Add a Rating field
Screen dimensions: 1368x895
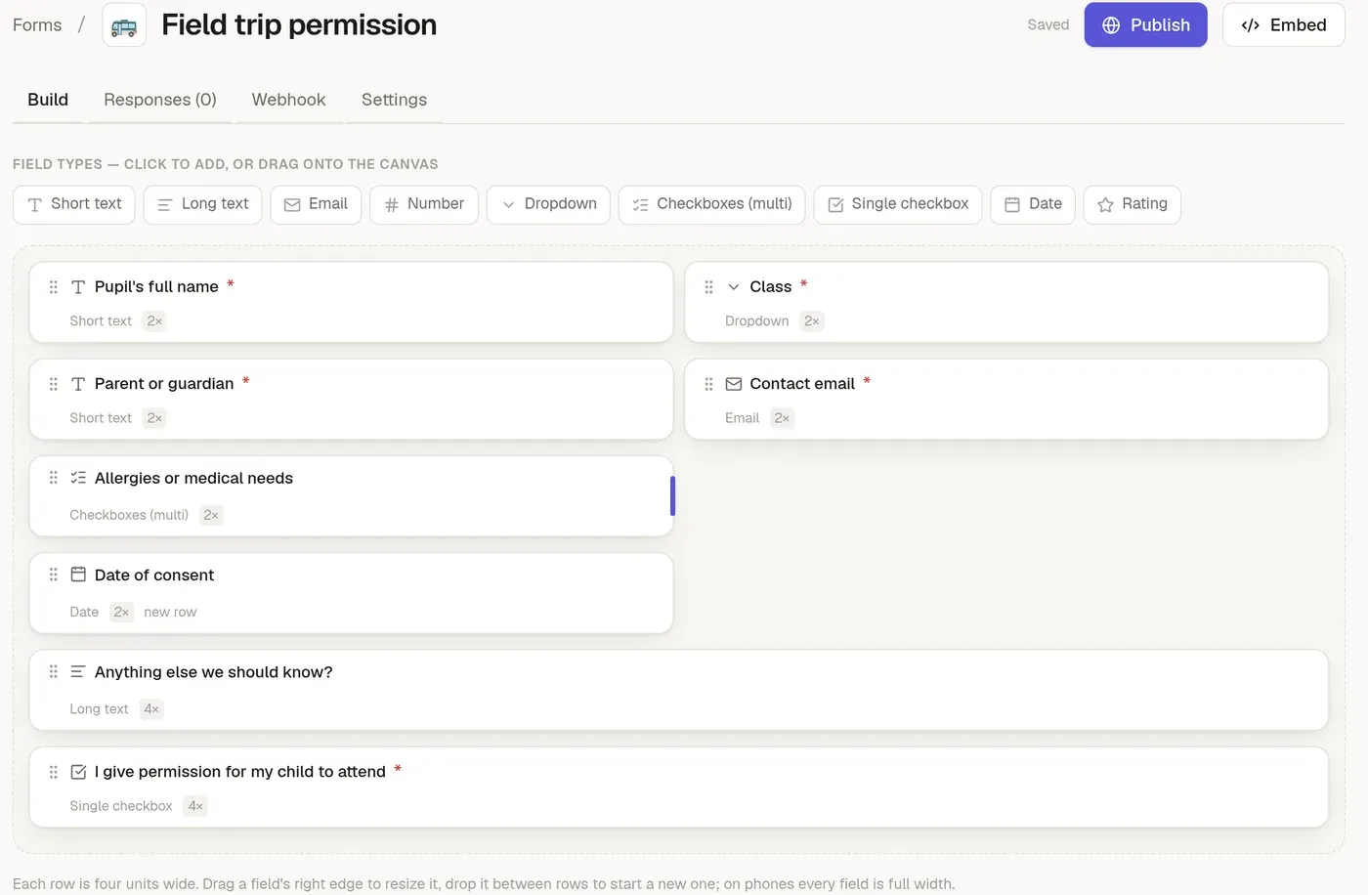click(1133, 204)
